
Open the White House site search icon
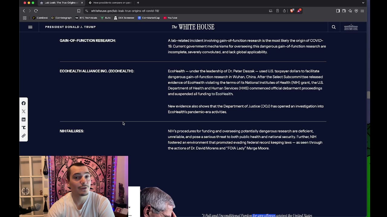(334, 27)
